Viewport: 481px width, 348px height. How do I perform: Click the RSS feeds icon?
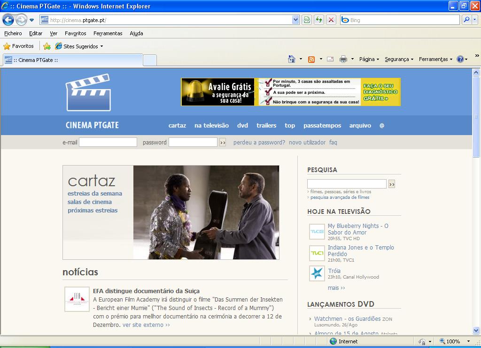tap(311, 60)
